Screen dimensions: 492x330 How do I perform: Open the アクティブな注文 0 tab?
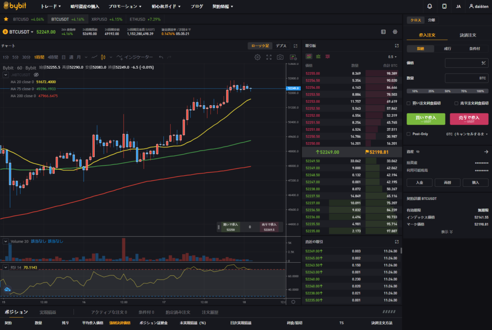point(109,312)
